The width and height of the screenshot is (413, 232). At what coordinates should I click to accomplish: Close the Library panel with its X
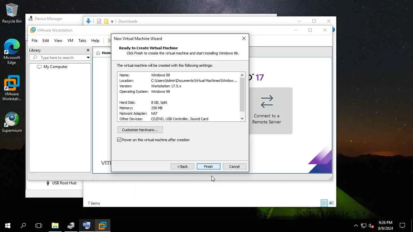88,50
